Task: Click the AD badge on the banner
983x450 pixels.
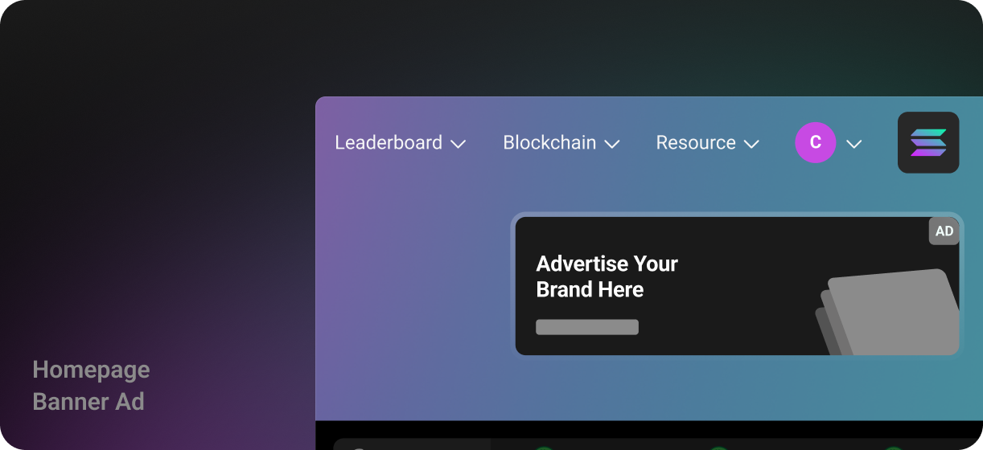Action: [944, 231]
